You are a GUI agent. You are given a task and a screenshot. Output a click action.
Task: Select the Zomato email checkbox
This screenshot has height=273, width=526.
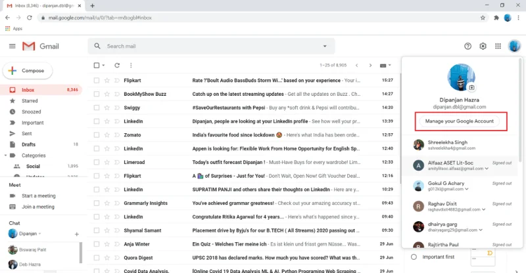pos(97,135)
